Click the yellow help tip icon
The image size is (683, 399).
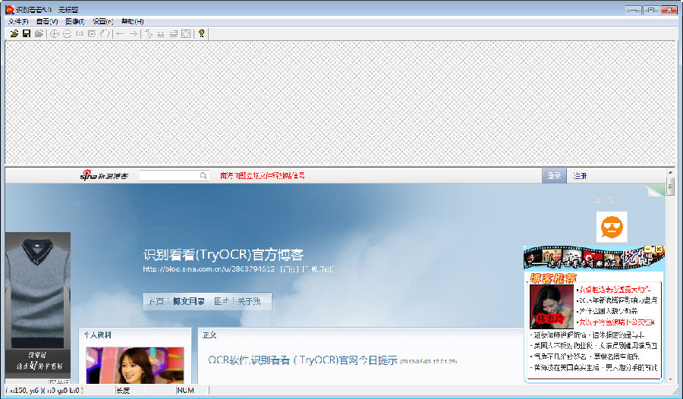[202, 33]
